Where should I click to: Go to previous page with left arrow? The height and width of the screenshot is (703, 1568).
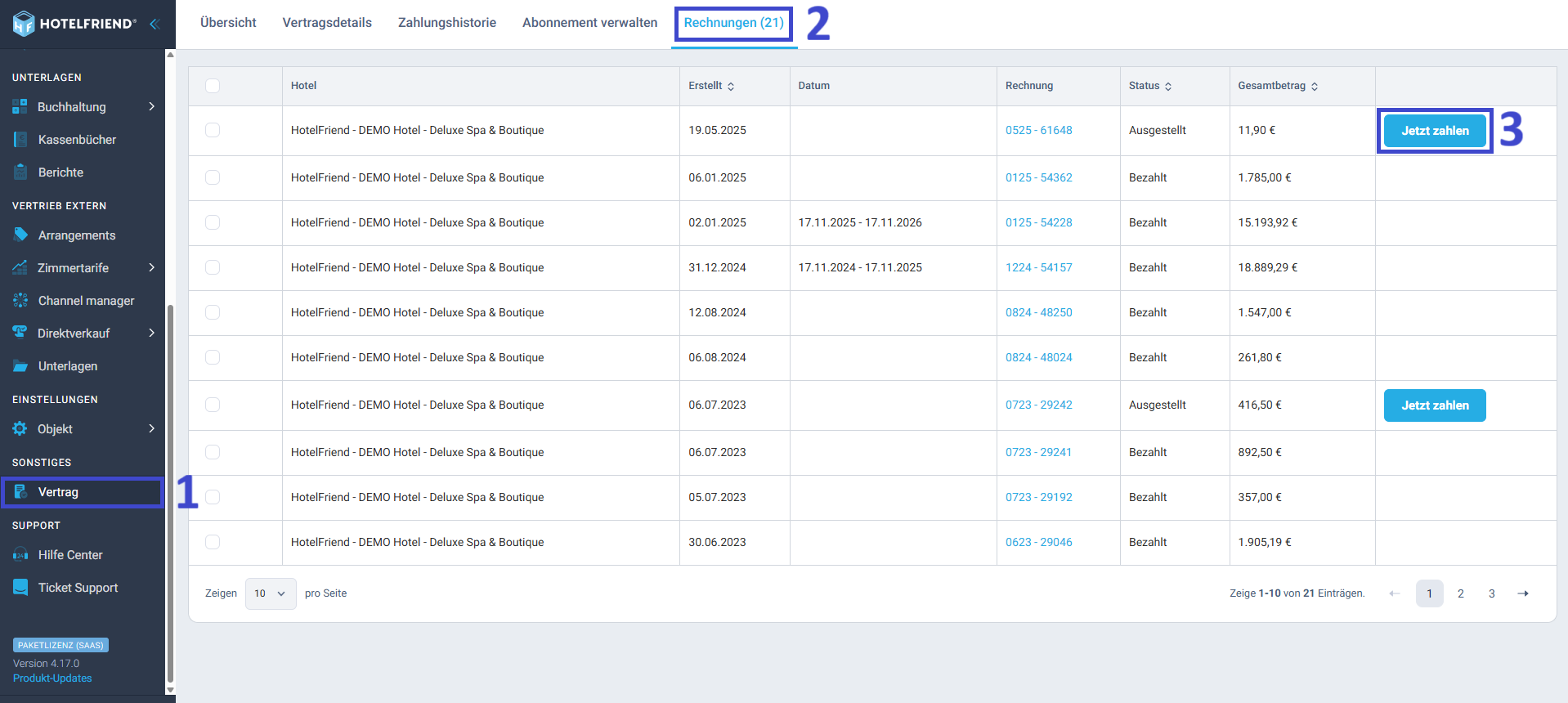[1395, 593]
